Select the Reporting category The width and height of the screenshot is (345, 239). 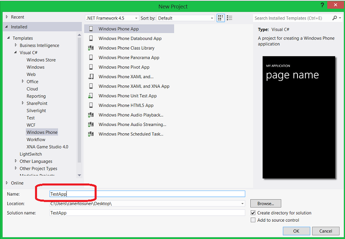36,96
